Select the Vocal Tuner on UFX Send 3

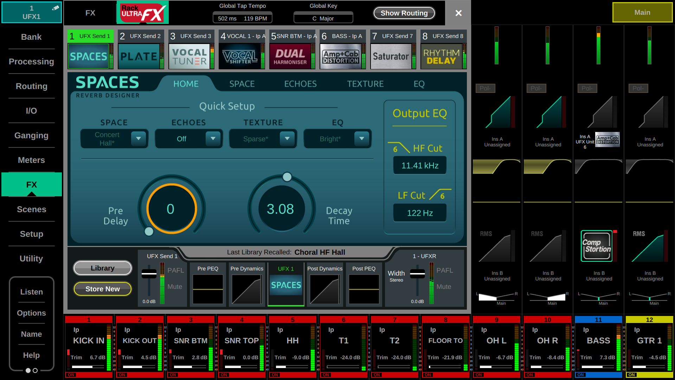click(190, 56)
